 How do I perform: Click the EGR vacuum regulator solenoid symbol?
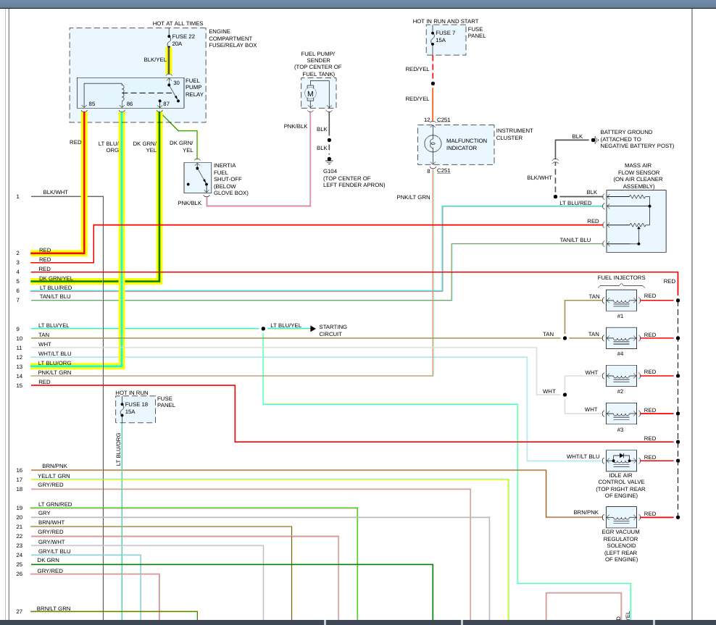(621, 517)
